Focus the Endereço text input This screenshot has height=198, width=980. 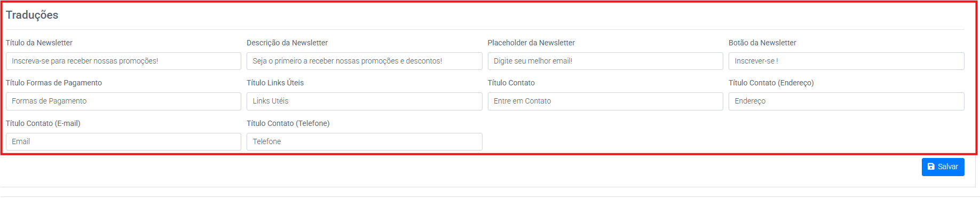pyautogui.click(x=846, y=101)
